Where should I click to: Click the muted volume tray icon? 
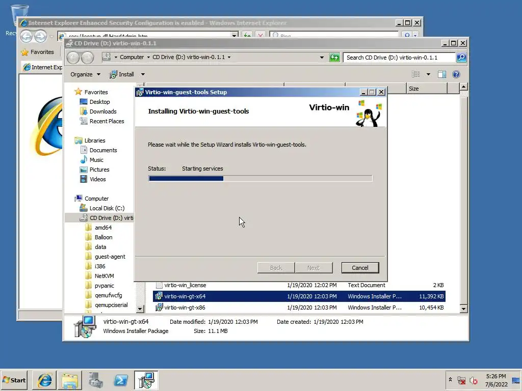[x=473, y=380]
